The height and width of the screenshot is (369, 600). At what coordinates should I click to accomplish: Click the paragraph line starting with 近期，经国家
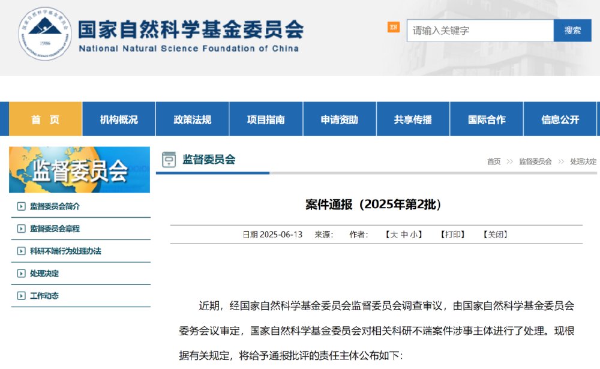[x=386, y=306]
